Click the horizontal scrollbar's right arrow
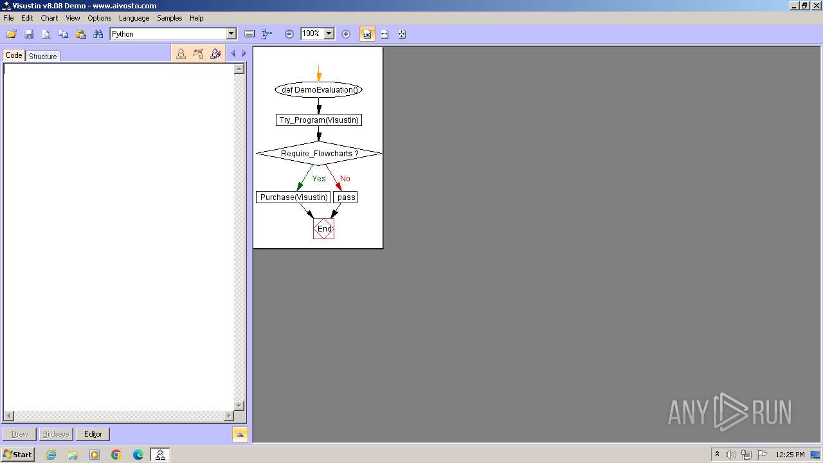 click(x=229, y=416)
